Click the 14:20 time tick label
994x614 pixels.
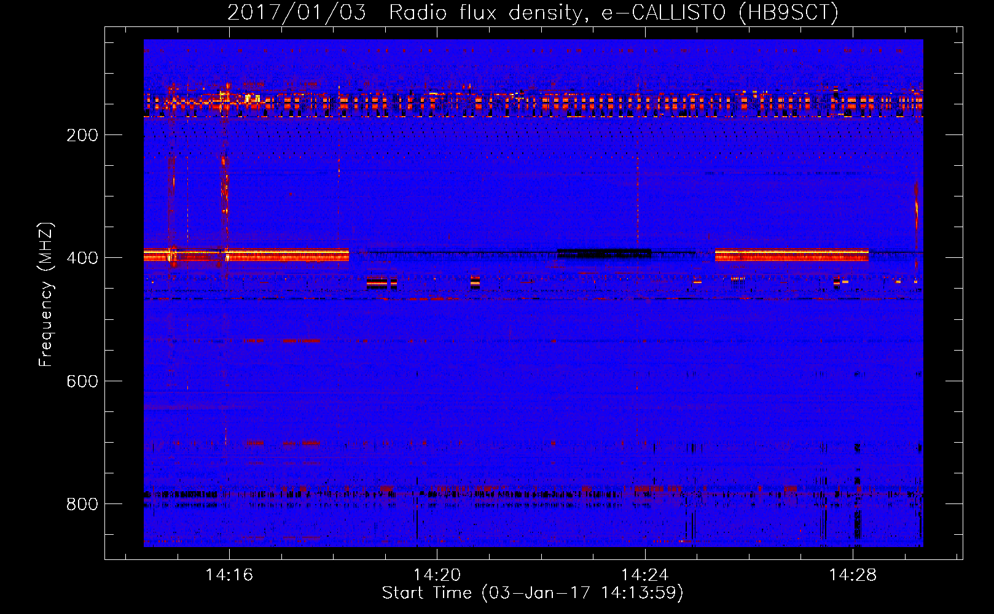tap(437, 575)
